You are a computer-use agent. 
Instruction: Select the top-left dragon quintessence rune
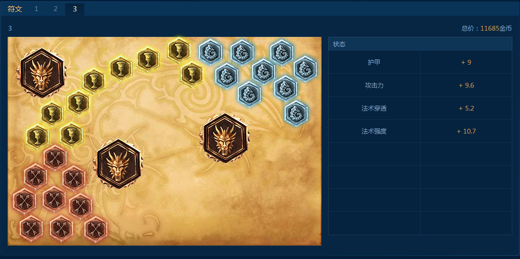pos(42,73)
